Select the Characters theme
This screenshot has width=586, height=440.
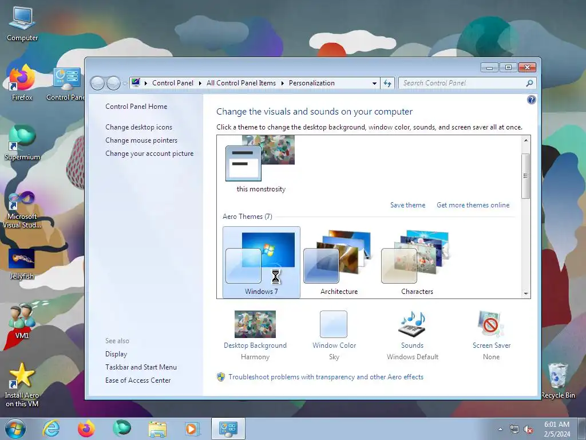tap(417, 262)
